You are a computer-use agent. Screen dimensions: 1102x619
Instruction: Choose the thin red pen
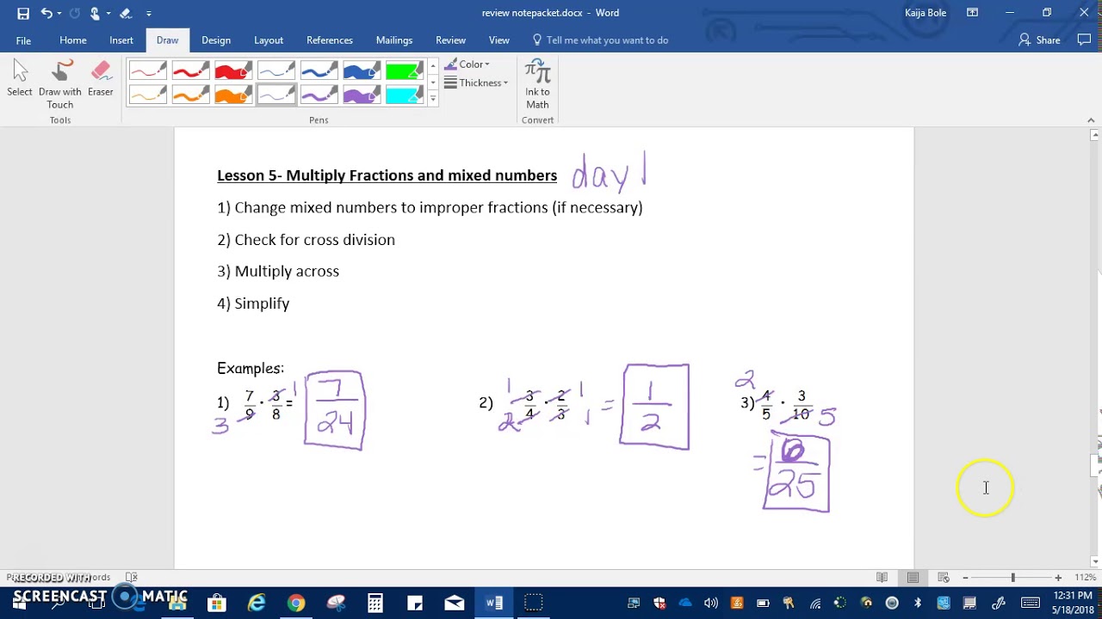click(x=148, y=70)
